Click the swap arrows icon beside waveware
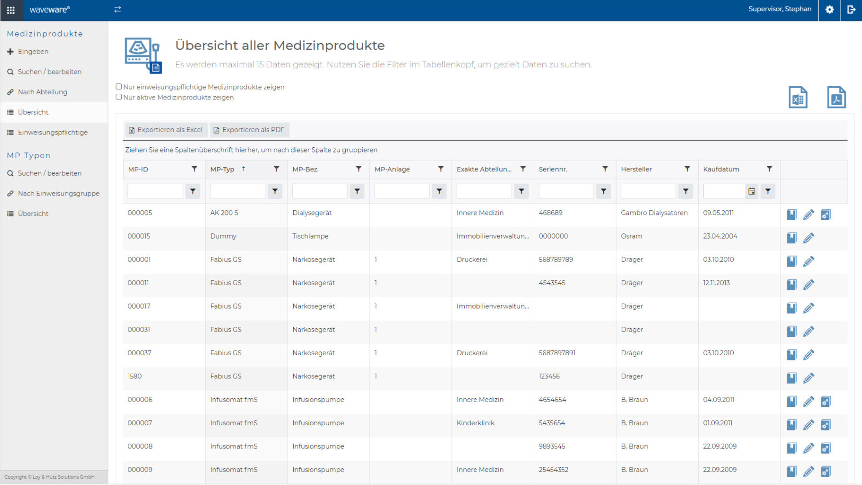Screen dimensions: 862x485 click(117, 9)
